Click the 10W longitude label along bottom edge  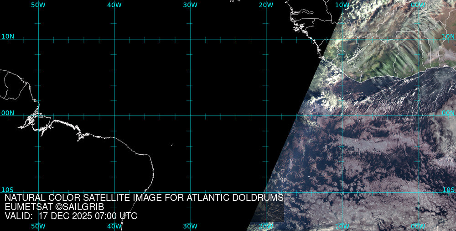pyautogui.click(x=342, y=226)
